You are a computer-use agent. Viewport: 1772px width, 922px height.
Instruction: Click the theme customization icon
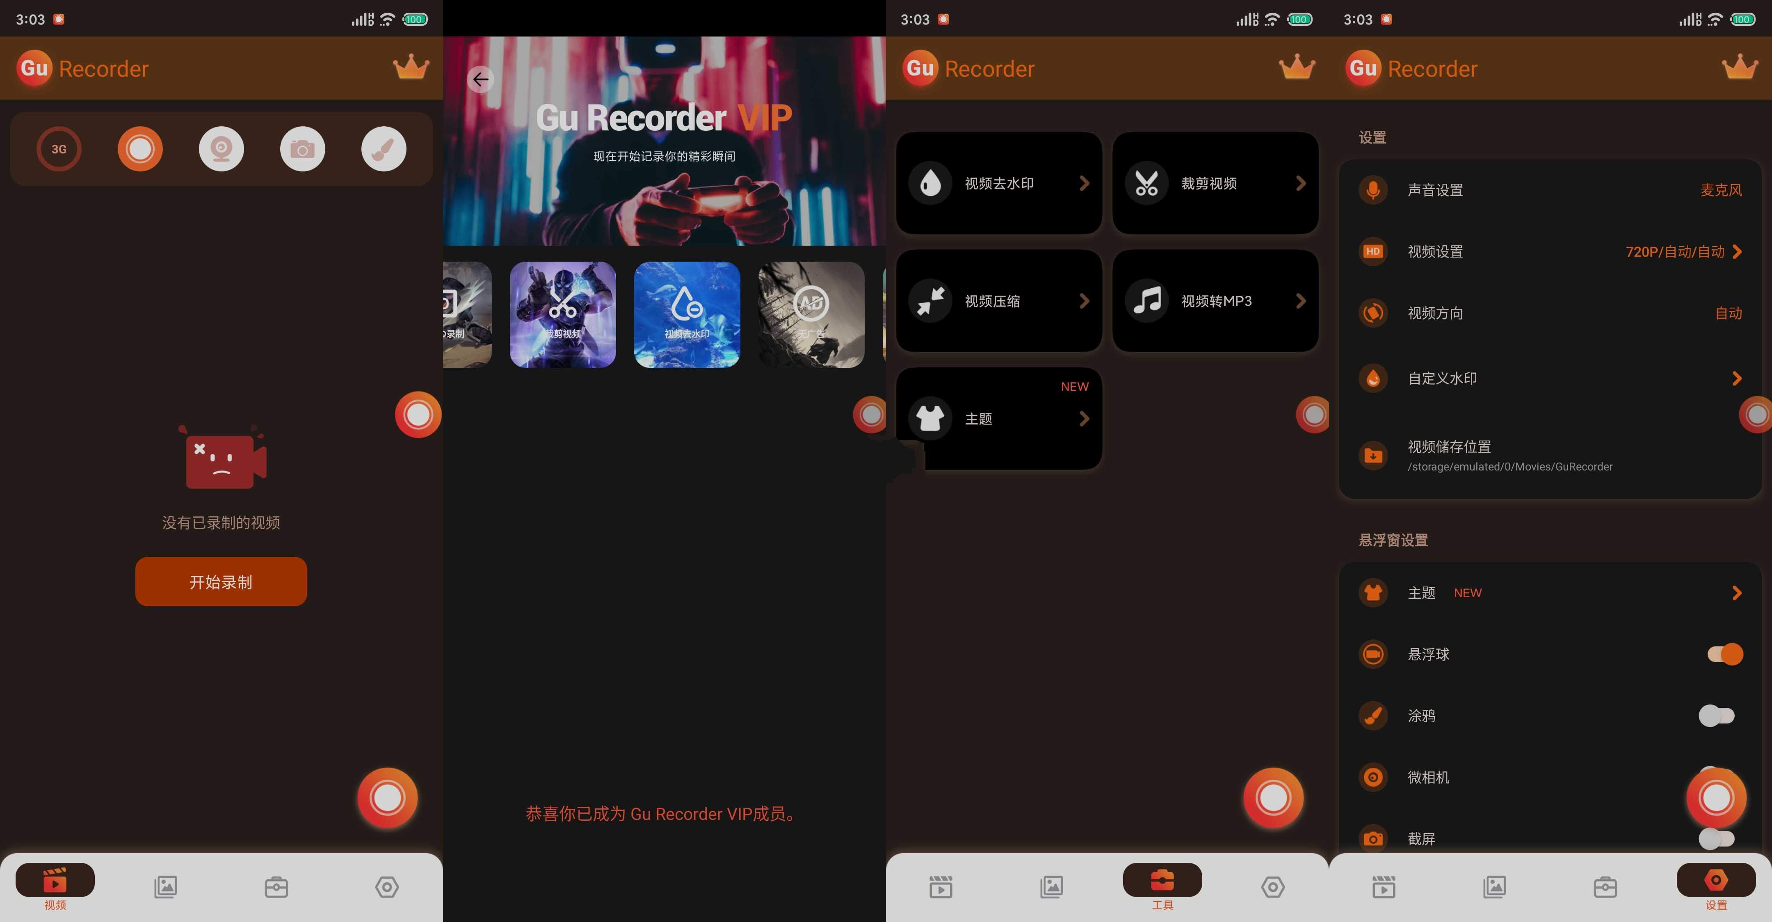point(929,418)
